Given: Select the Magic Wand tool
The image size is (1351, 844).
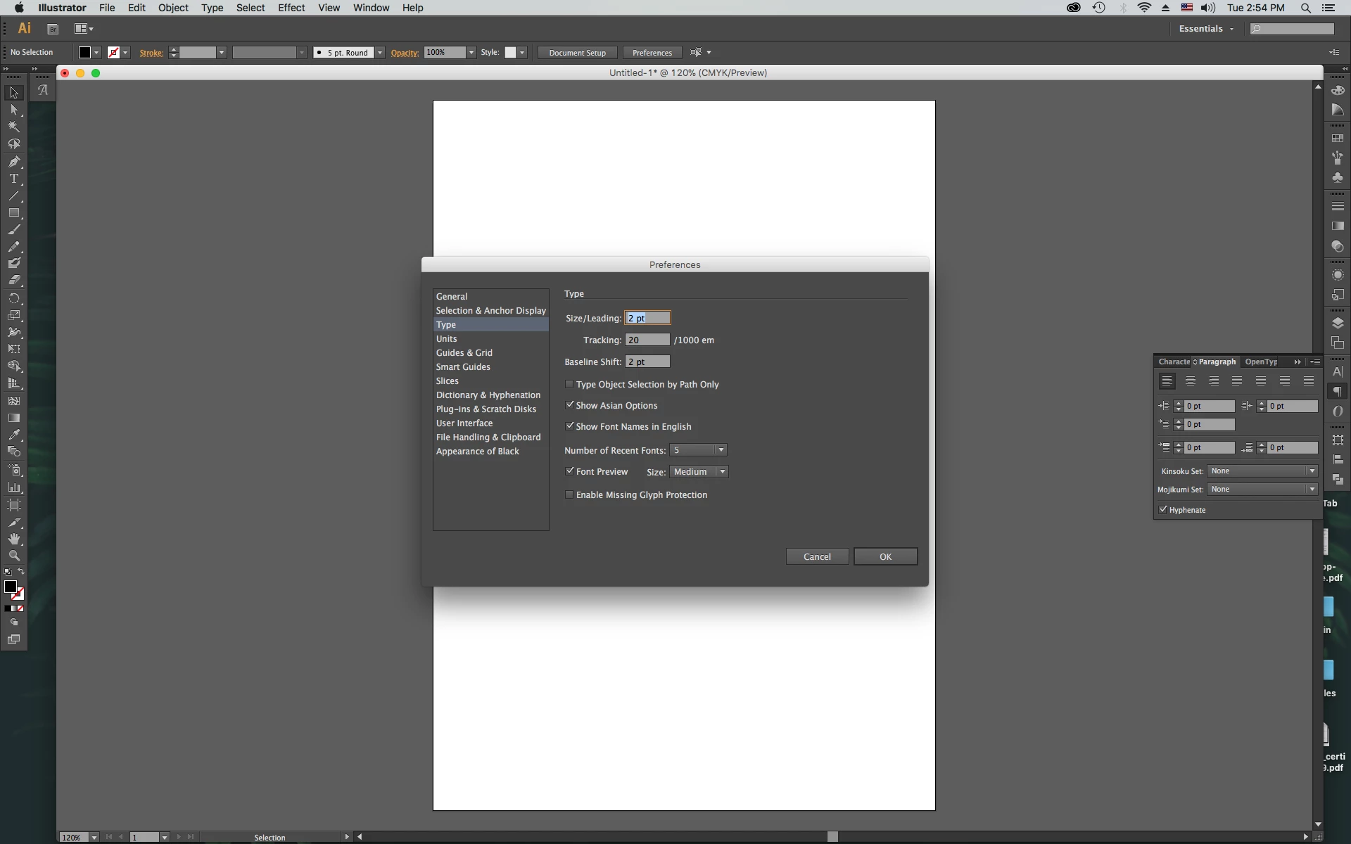Looking at the screenshot, I should tap(13, 127).
